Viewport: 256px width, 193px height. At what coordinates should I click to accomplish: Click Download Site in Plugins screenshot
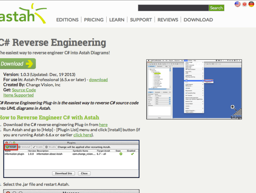point(63,173)
